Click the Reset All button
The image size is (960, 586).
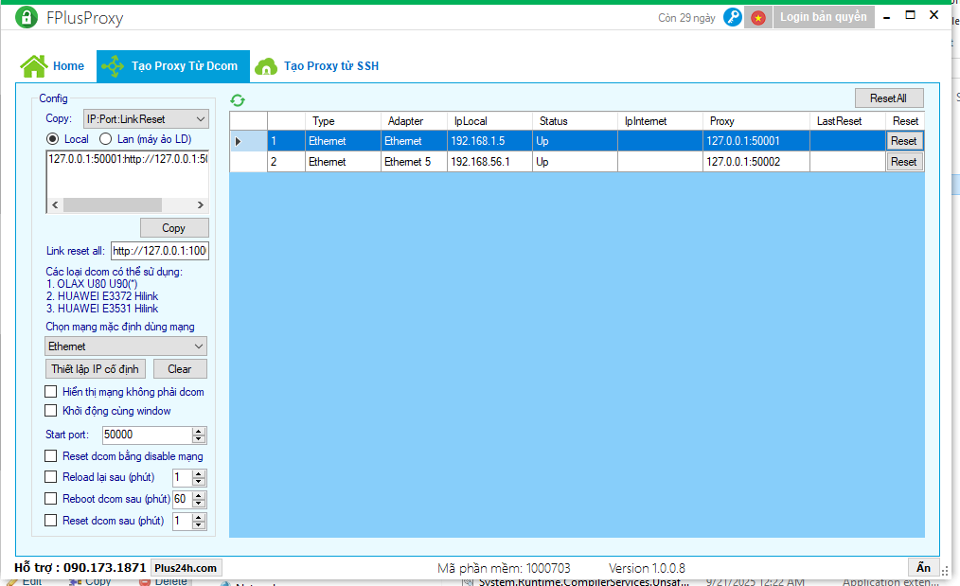888,98
